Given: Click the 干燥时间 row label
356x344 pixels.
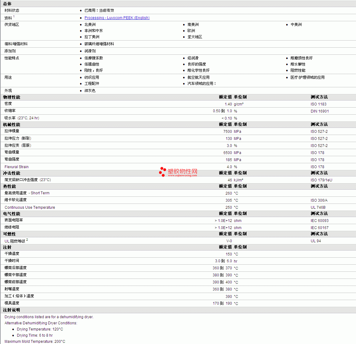Looking at the screenshot, I should click(12, 261).
